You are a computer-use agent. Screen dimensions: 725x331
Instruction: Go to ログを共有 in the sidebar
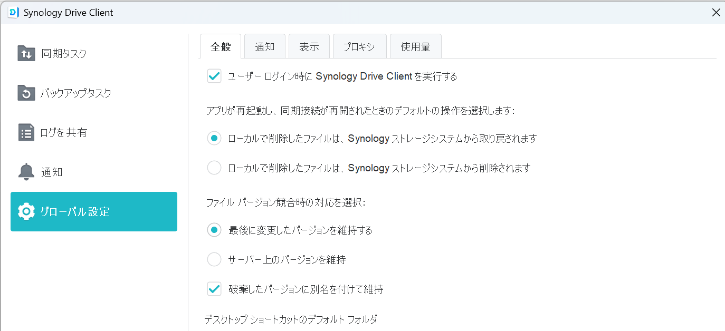(94, 132)
